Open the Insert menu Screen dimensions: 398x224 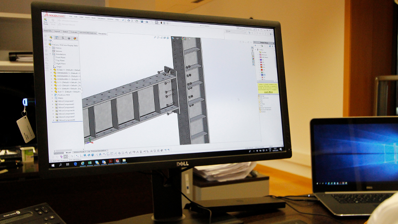(87, 18)
